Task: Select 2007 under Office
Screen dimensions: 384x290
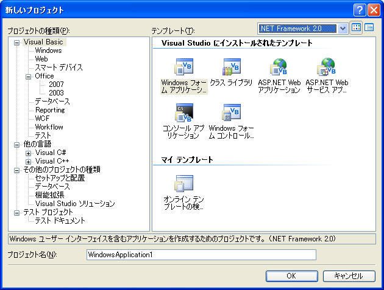Action: coord(56,85)
